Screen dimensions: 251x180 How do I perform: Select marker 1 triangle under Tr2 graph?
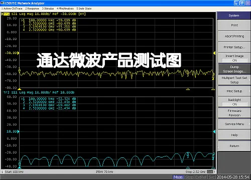[x=20, y=167]
